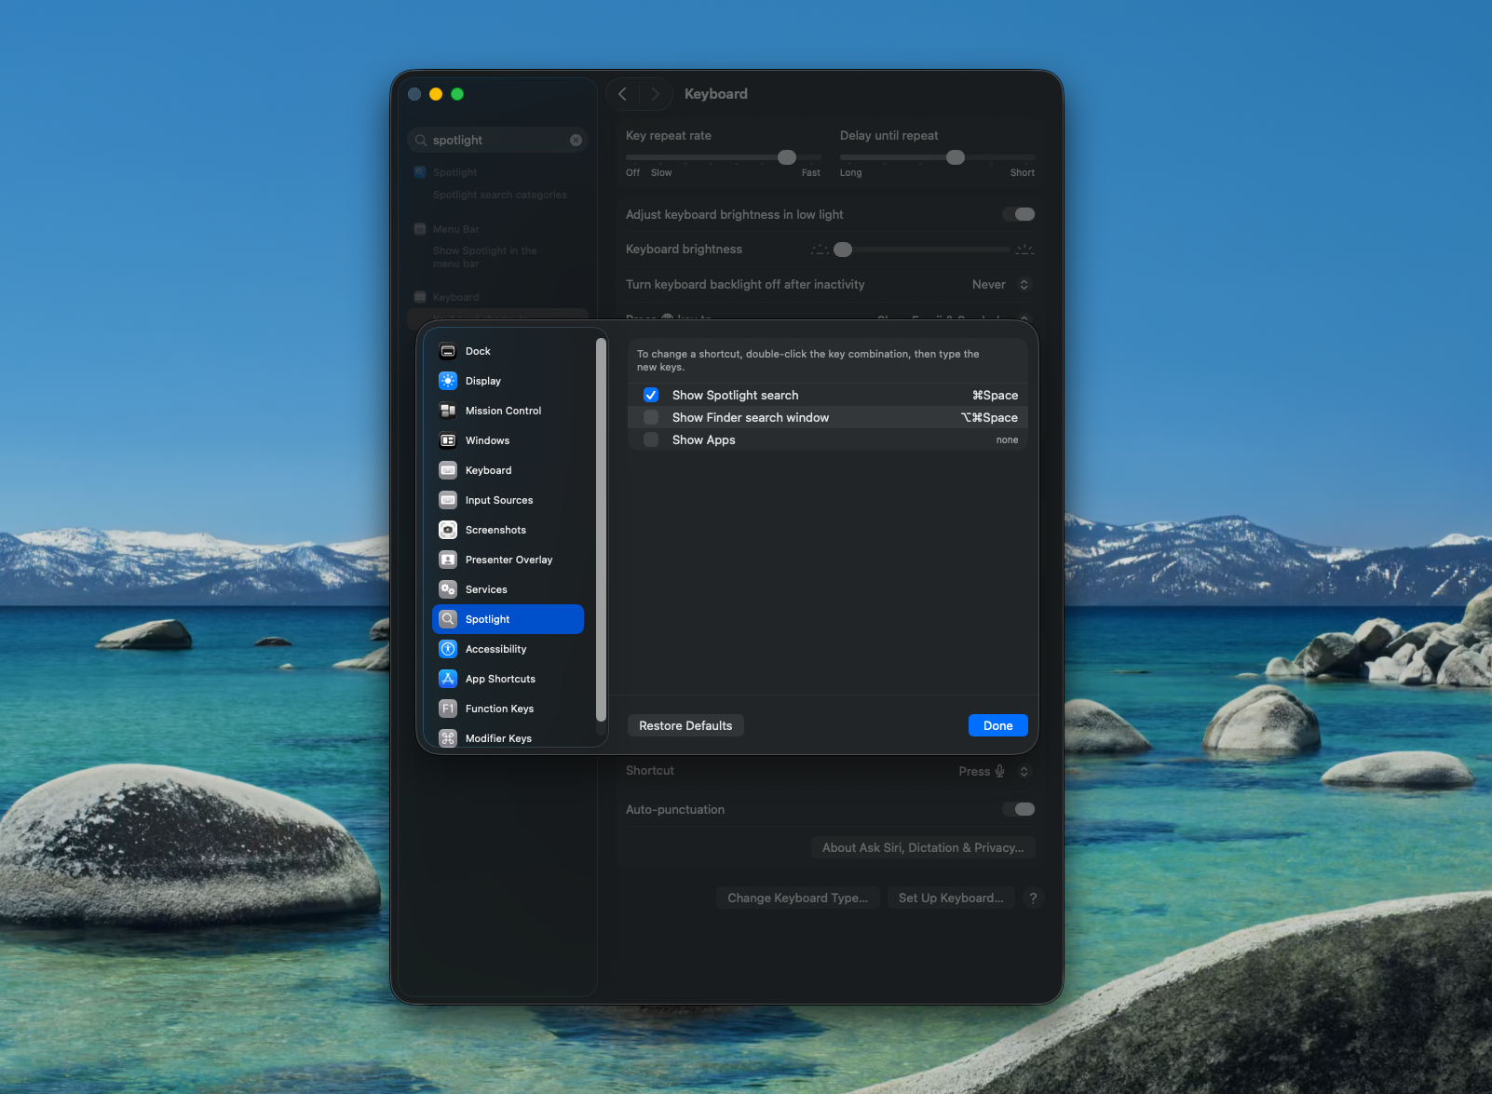Enable the Show Apps shortcut

650,439
